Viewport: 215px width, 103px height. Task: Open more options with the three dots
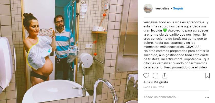(207, 97)
